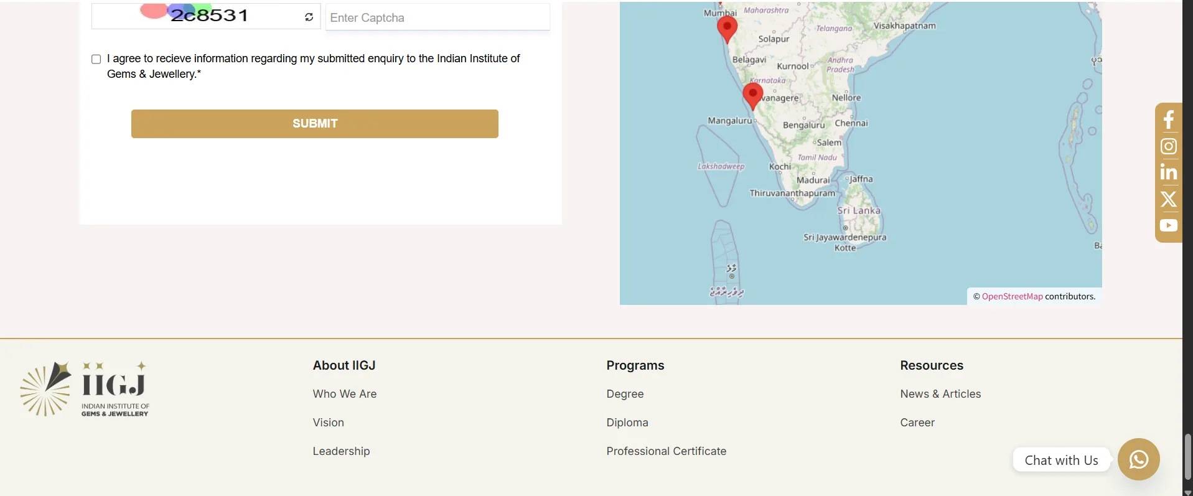
Task: Click the Mumbai map marker pin
Action: tap(727, 27)
